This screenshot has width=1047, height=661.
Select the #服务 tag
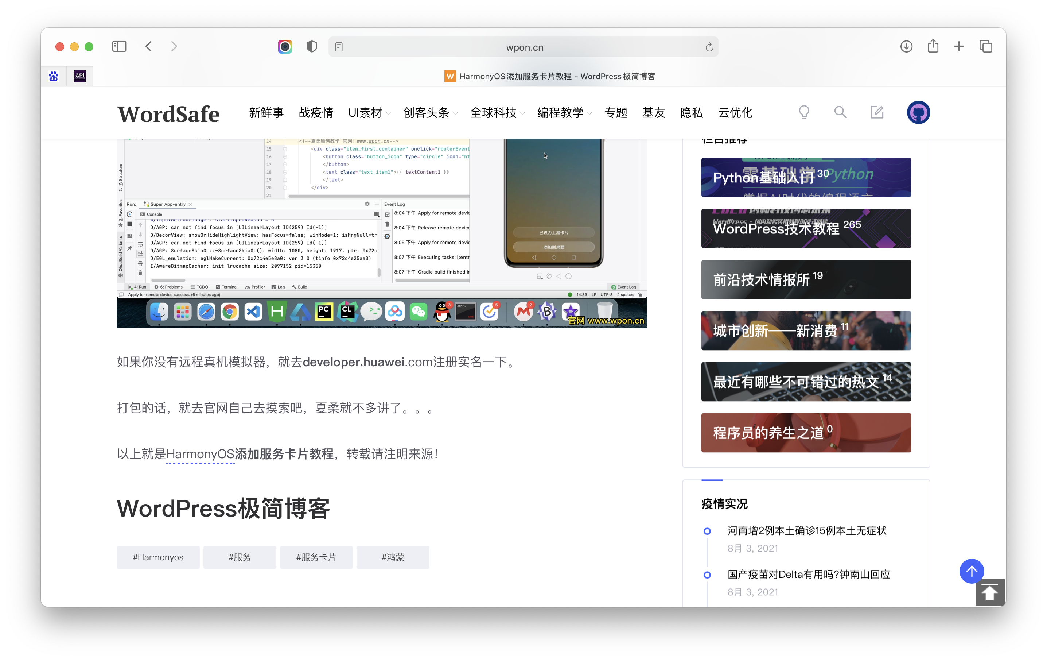[x=240, y=557]
